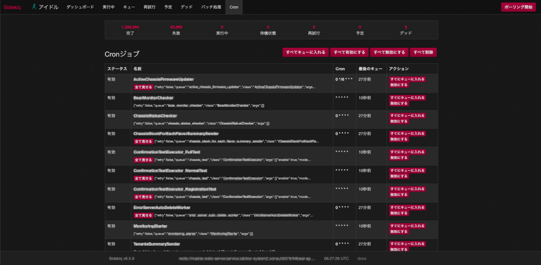This screenshot has height=265, width=541.
Task: Click すべて有効にする button
Action: point(349,52)
